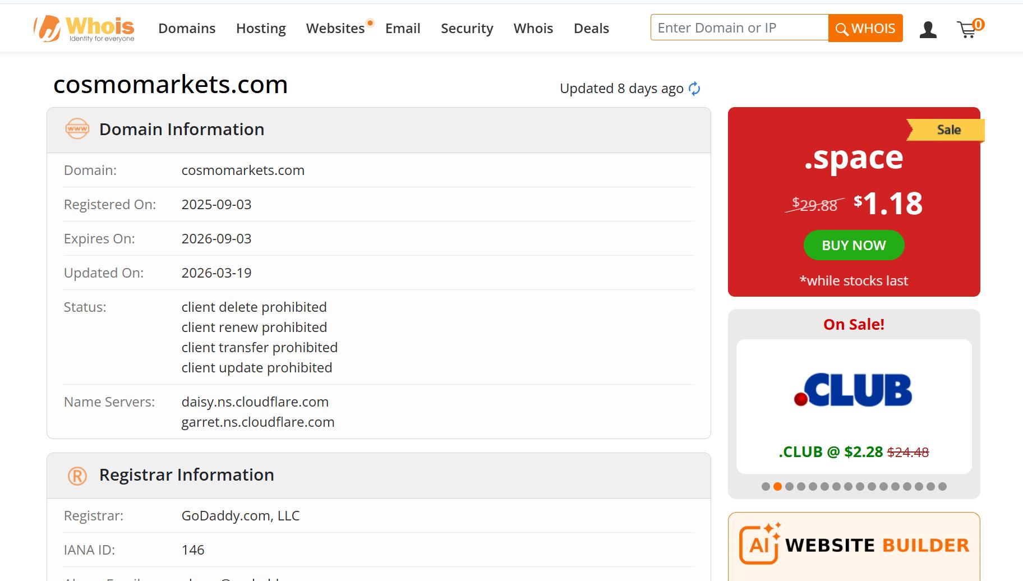
Task: Click the Registrar Information R icon
Action: (x=77, y=476)
